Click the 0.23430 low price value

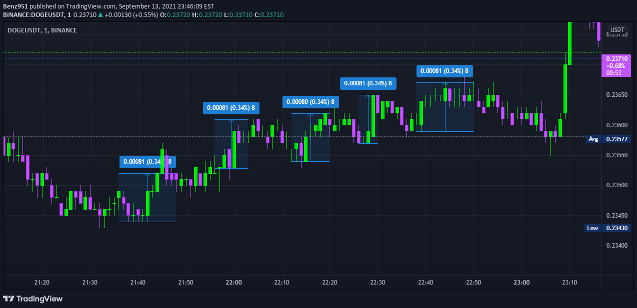coord(616,228)
